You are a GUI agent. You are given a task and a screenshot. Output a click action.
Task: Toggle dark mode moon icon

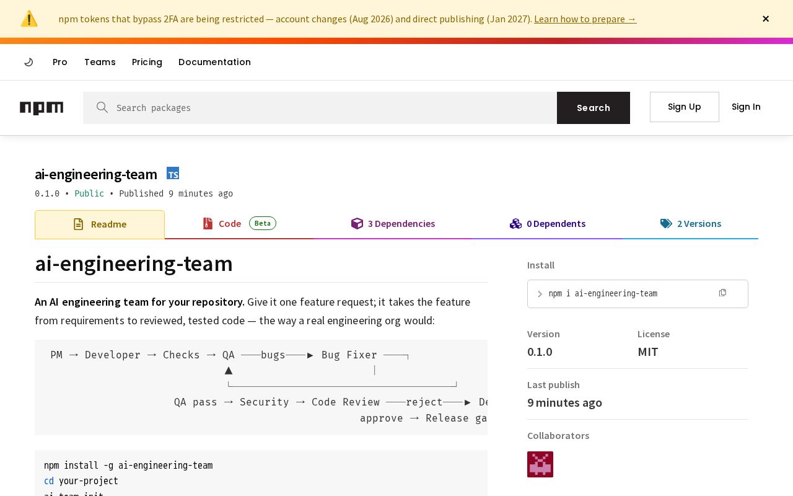tap(28, 62)
